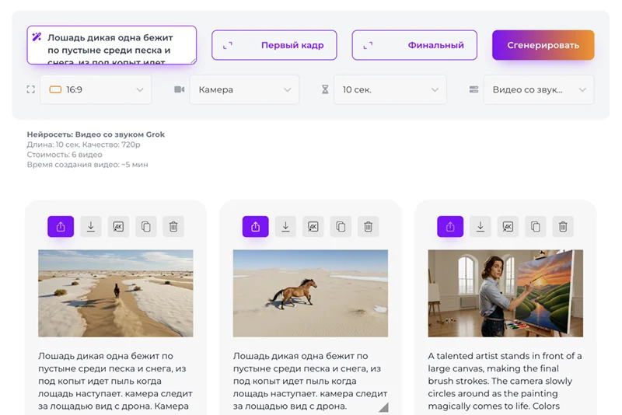Viewport: 622px width, 415px height.
Task: Click the Сгенерировать button
Action: (543, 45)
